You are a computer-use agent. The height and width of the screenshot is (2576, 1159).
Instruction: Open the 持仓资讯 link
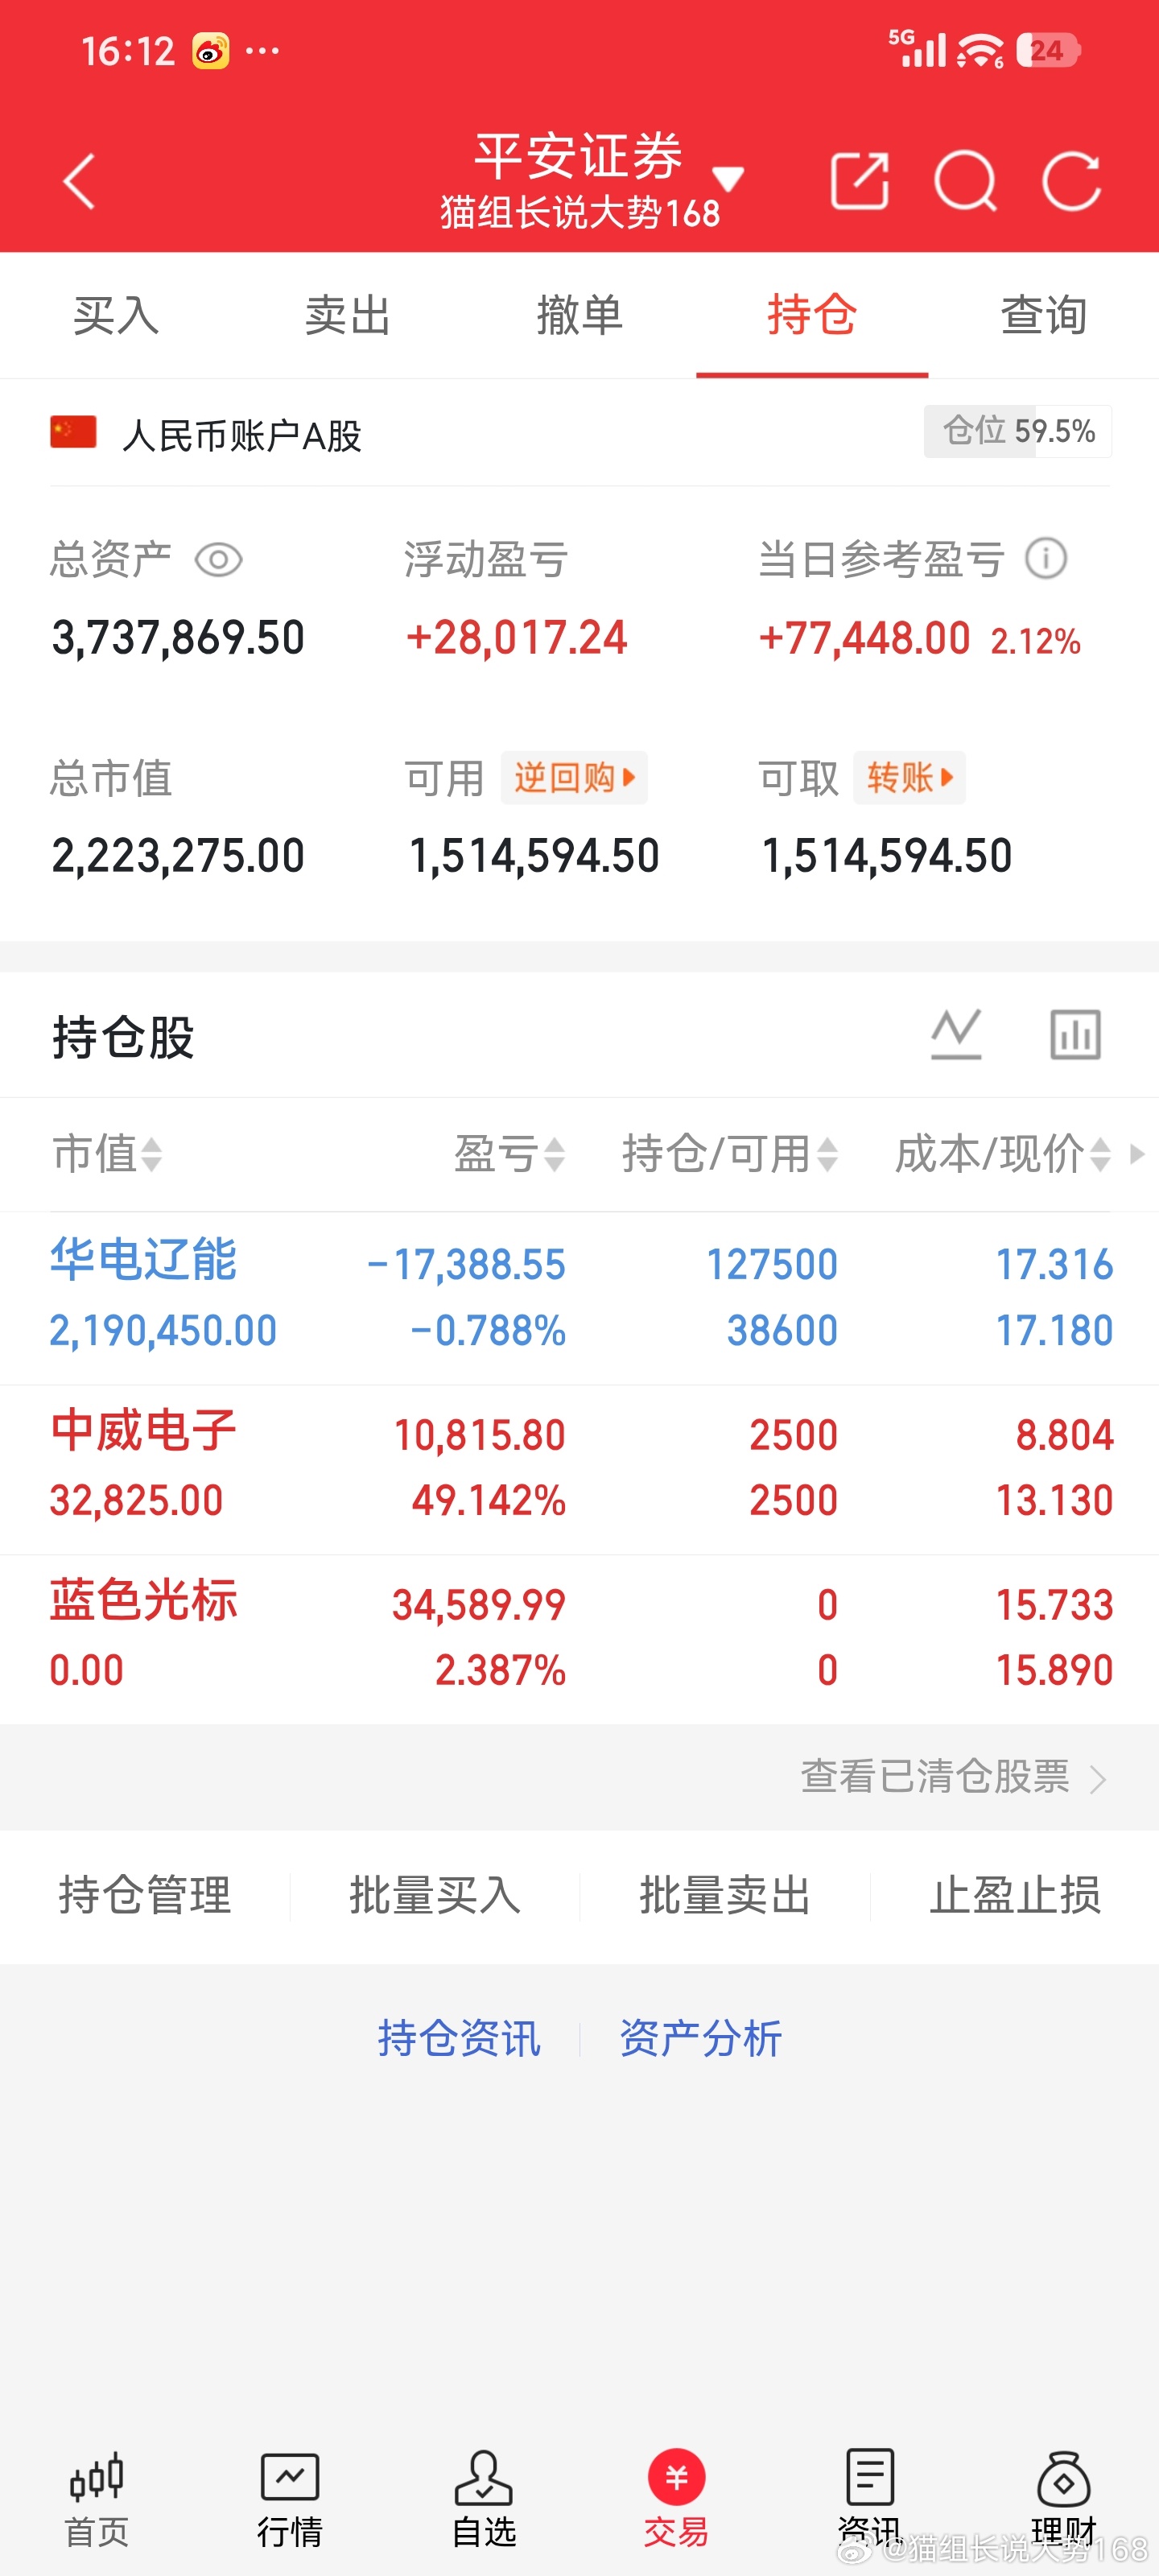459,2038
